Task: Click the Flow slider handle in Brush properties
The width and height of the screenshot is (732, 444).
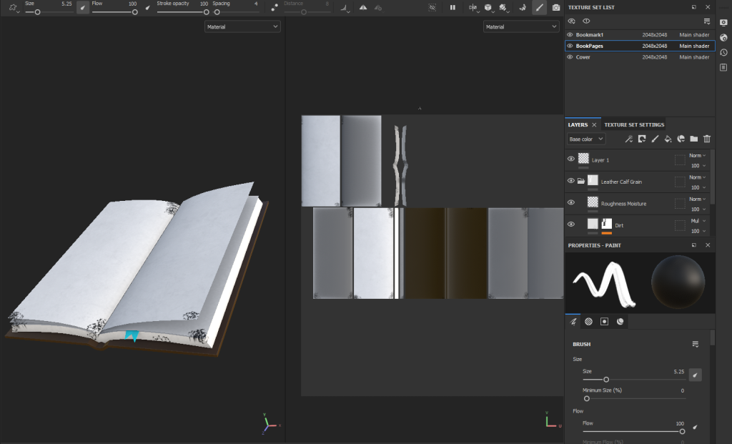Action: (x=682, y=431)
